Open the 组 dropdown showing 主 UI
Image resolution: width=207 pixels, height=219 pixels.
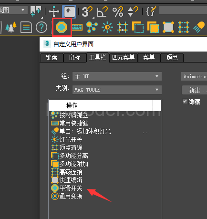[117, 76]
